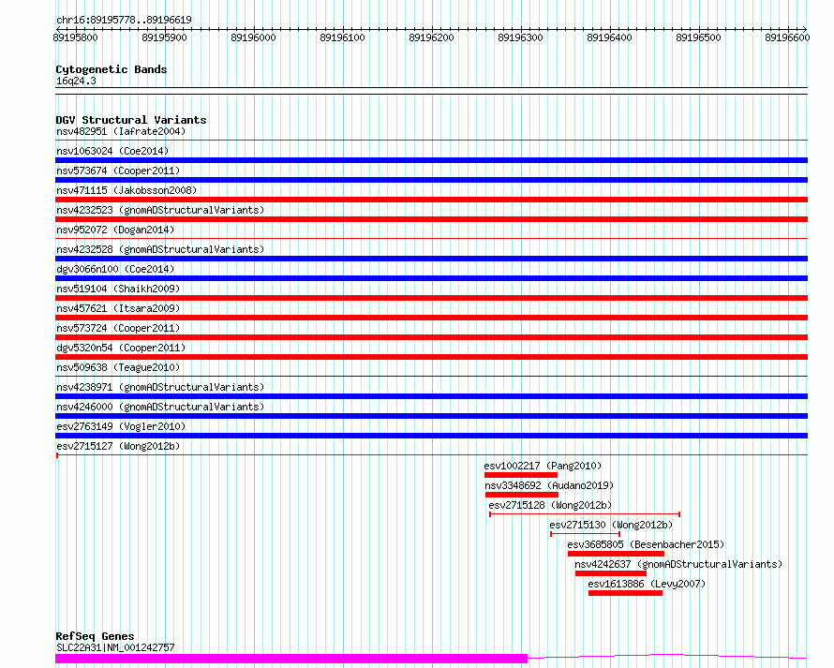The image size is (834, 668).
Task: Click the blue bar under esv2763149
Action: pyautogui.click(x=431, y=436)
